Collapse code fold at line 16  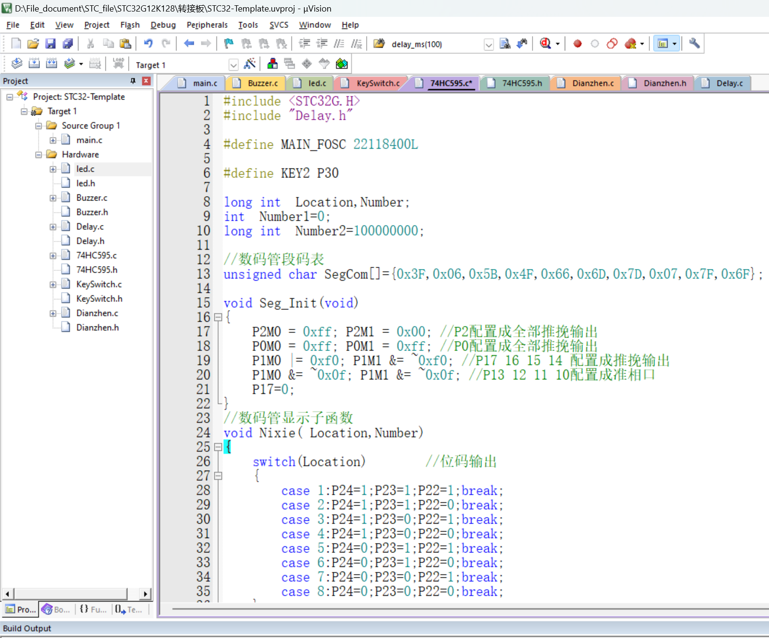218,317
